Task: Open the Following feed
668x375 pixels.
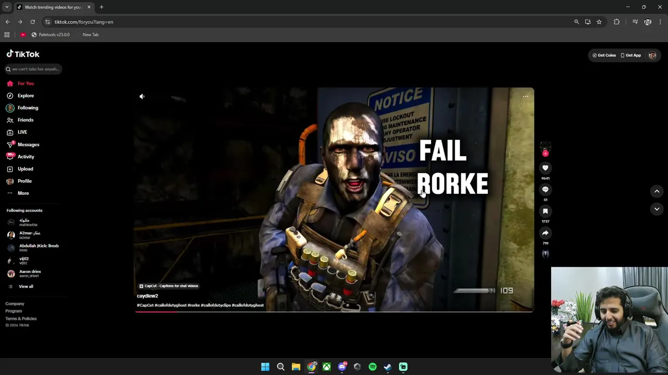Action: click(x=22, y=108)
